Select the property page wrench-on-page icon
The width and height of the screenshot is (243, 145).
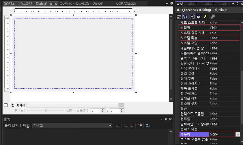[x=193, y=16]
